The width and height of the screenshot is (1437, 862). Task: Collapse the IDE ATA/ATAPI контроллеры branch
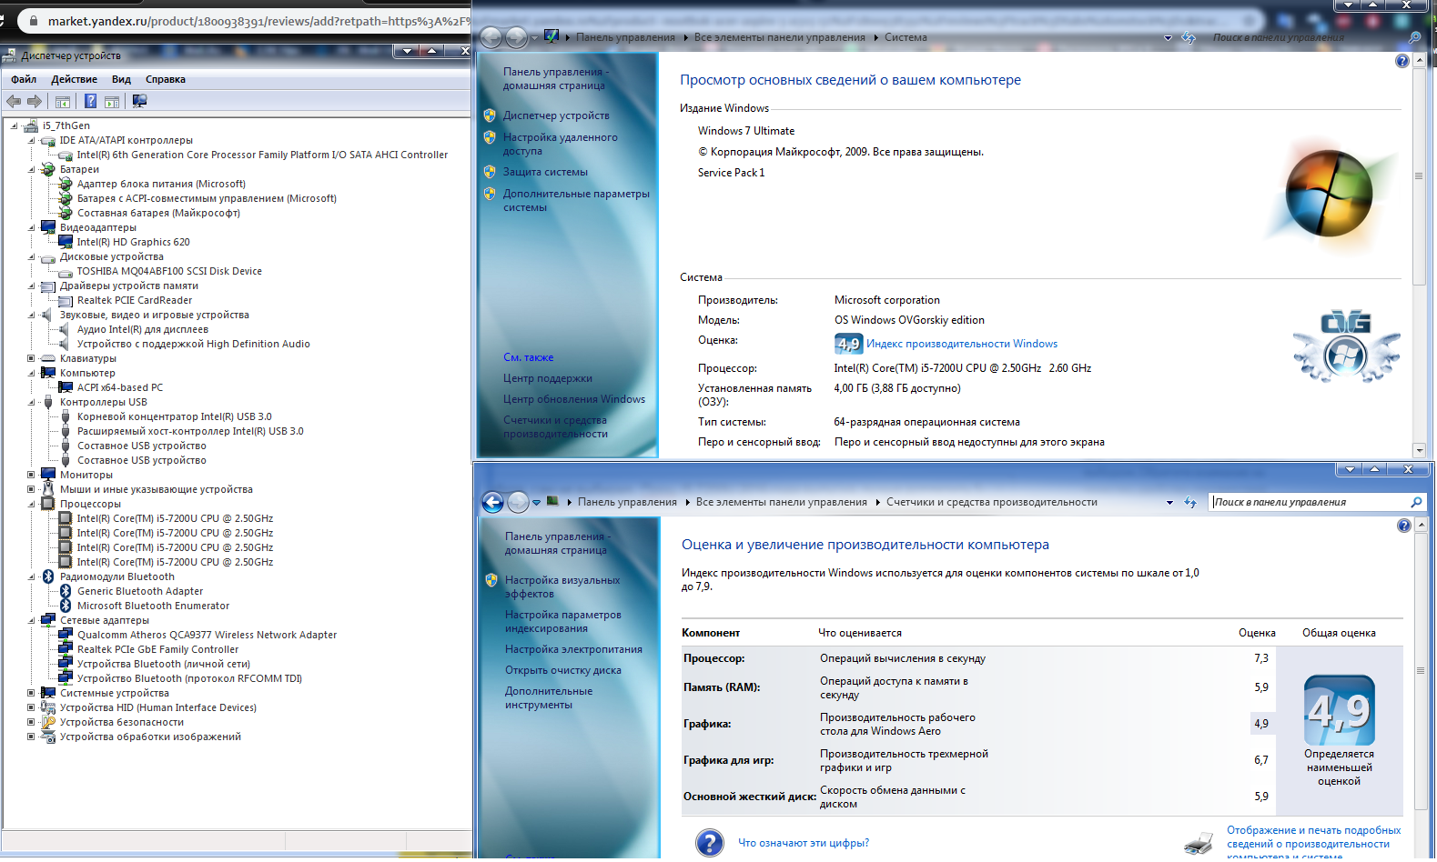pyautogui.click(x=31, y=140)
